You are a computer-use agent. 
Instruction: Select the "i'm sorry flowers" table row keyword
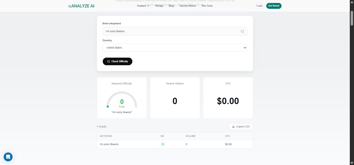pyautogui.click(x=109, y=144)
